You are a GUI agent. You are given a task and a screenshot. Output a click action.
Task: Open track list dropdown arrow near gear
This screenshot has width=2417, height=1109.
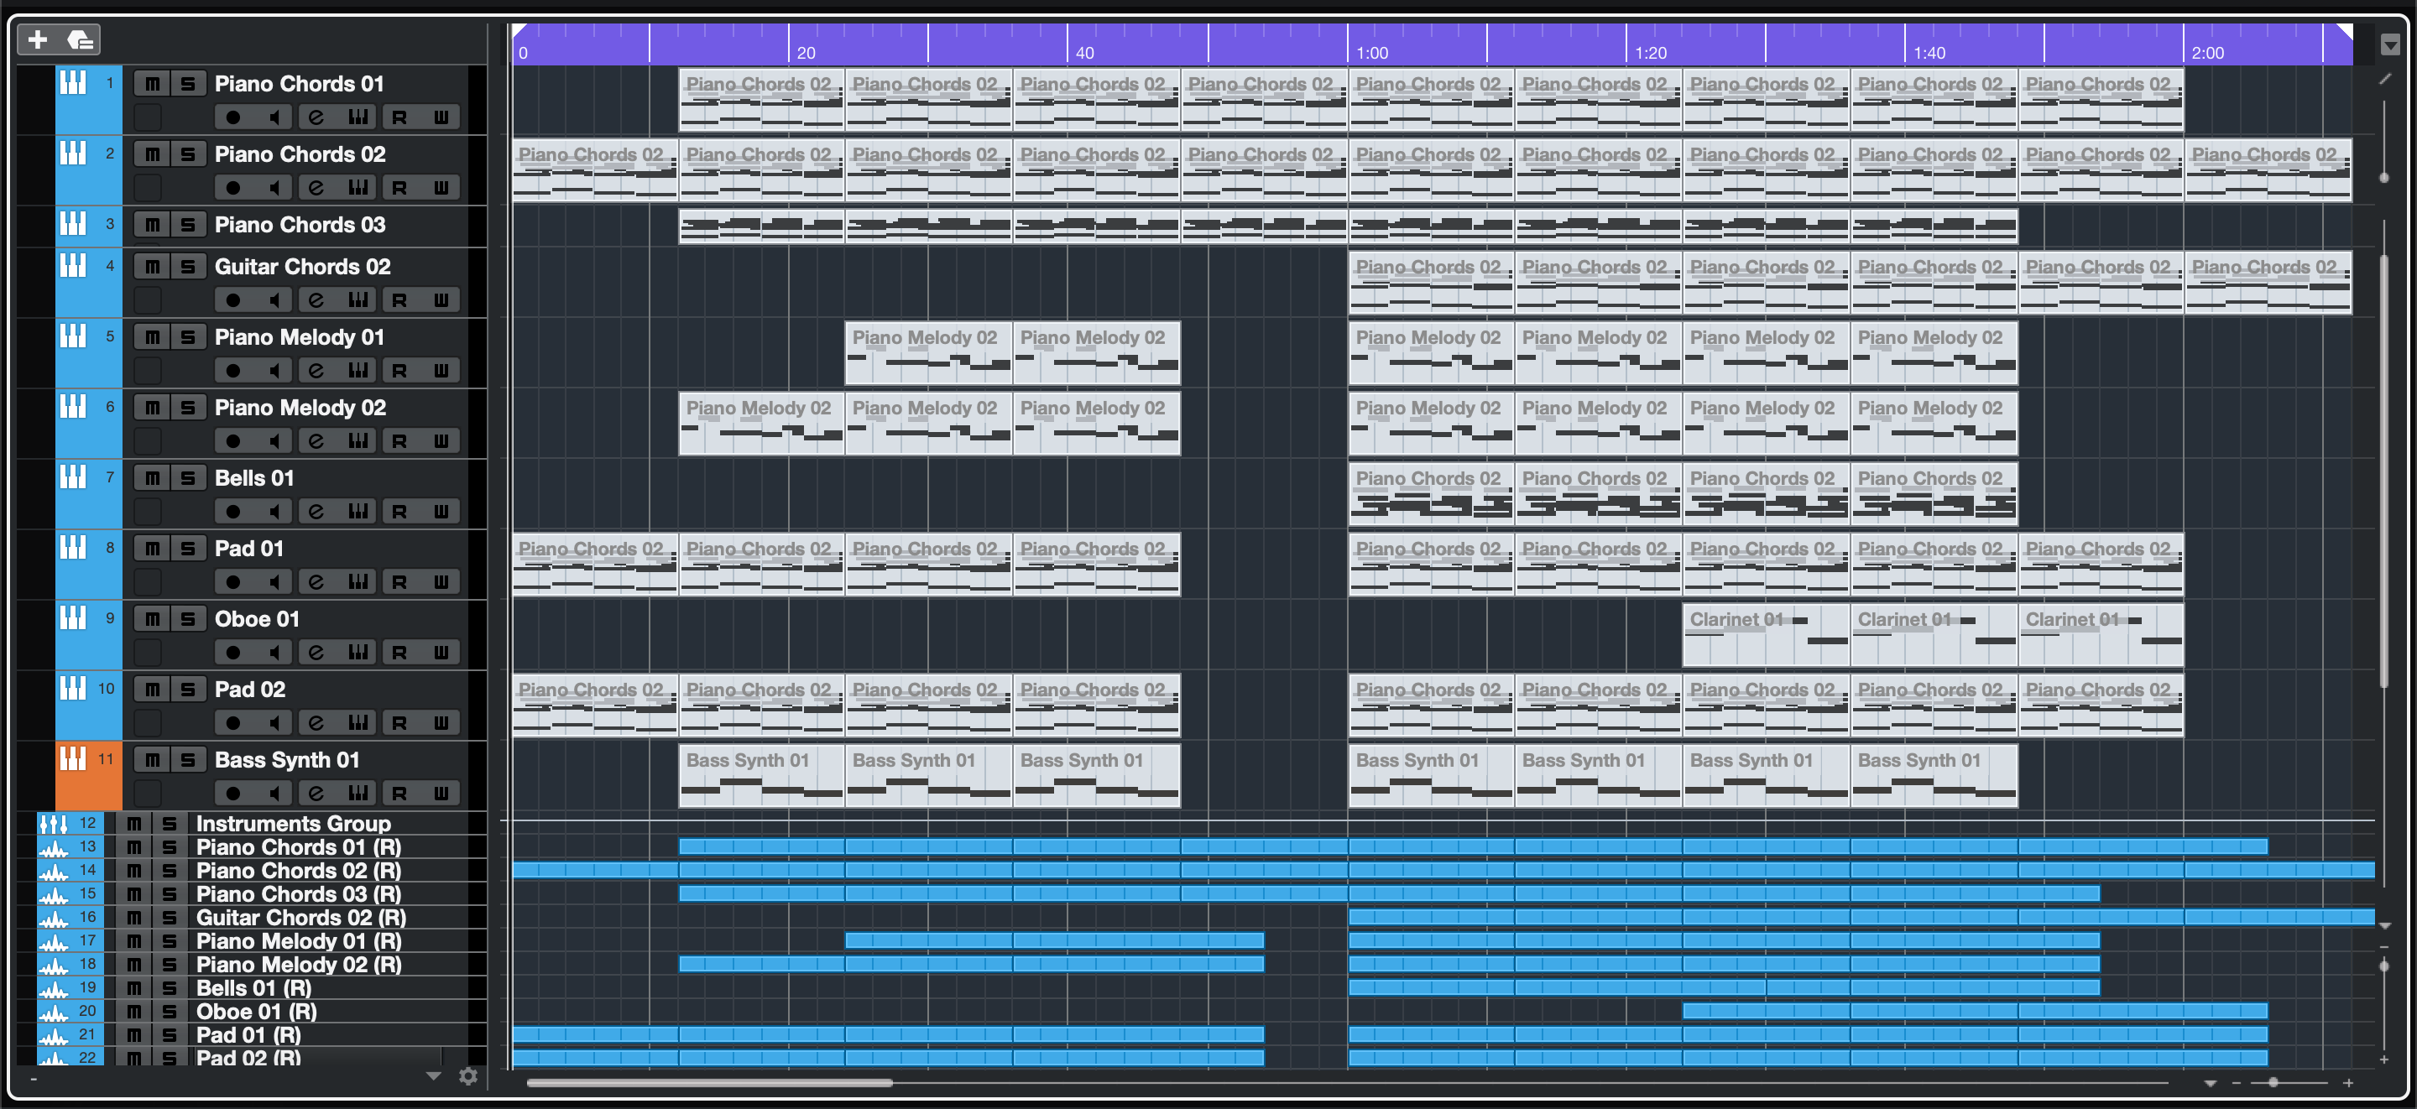[x=434, y=1076]
